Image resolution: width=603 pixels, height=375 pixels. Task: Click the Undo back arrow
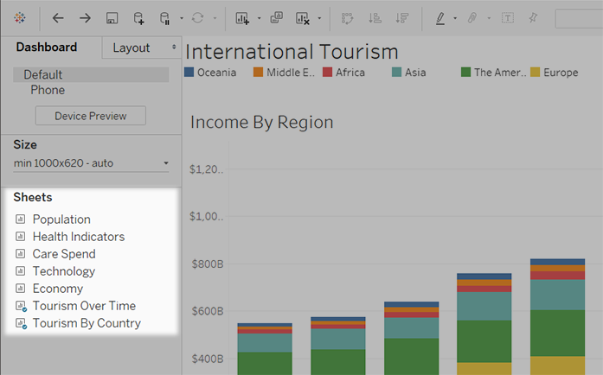(x=58, y=18)
